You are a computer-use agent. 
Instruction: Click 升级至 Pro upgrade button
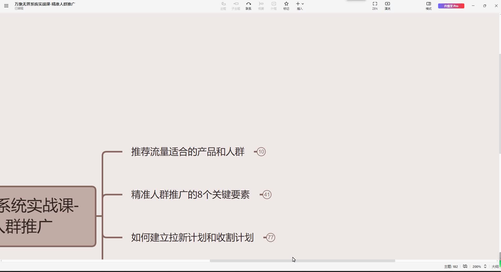[x=451, y=6]
